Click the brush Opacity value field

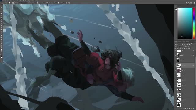pos(33,3)
